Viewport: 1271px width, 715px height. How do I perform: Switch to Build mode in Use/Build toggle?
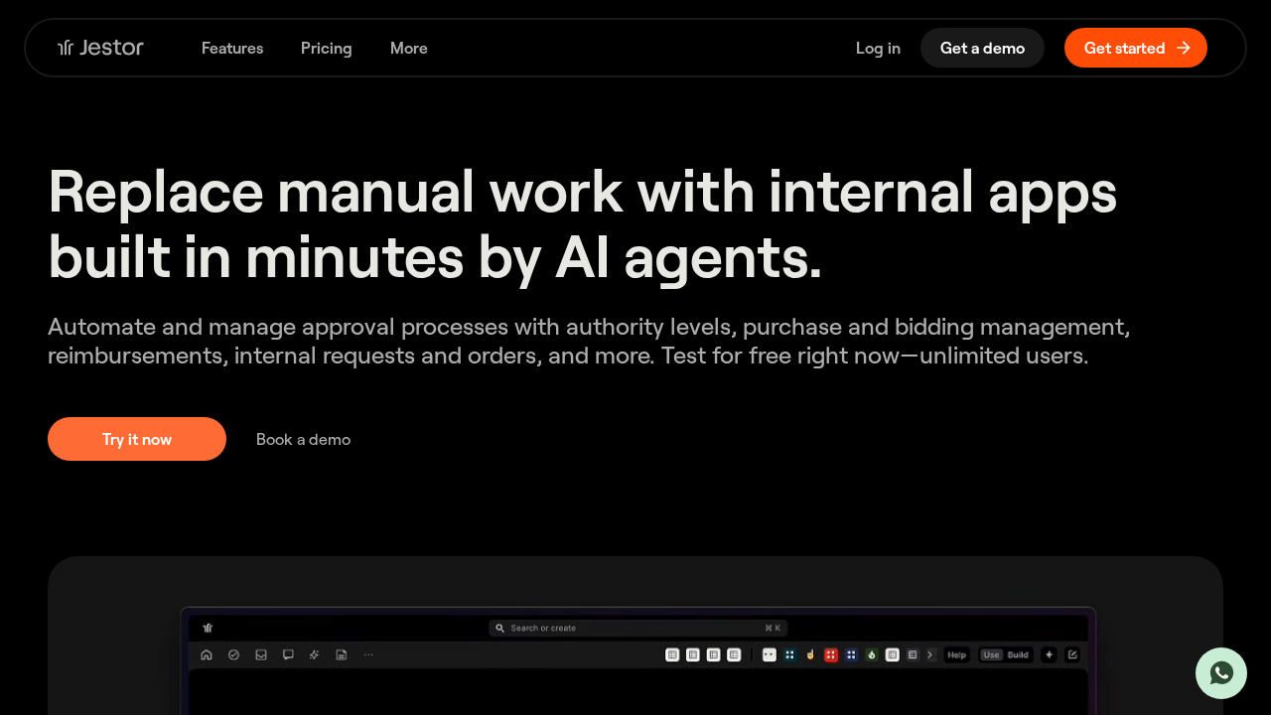click(x=1018, y=655)
